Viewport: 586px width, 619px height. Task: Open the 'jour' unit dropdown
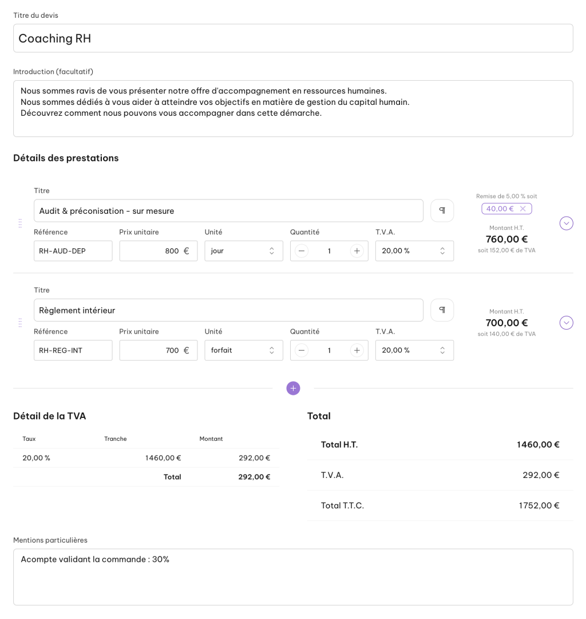point(244,251)
